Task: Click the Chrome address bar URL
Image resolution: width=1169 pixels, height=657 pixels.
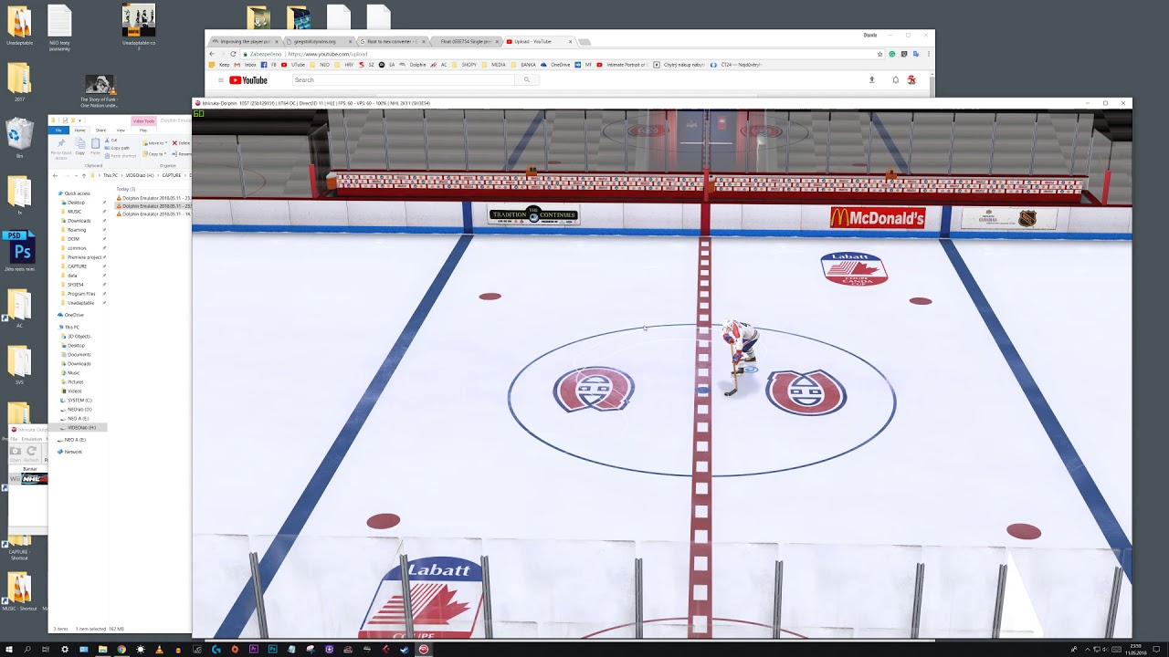Action: point(327,54)
